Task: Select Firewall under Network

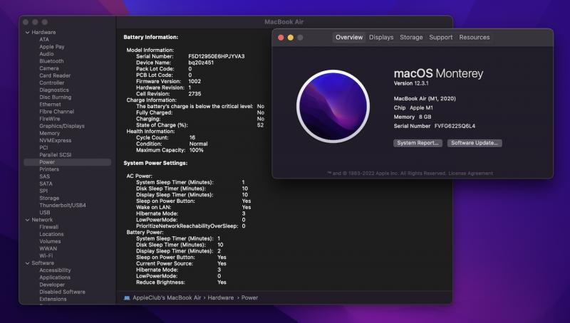Action: coord(48,227)
